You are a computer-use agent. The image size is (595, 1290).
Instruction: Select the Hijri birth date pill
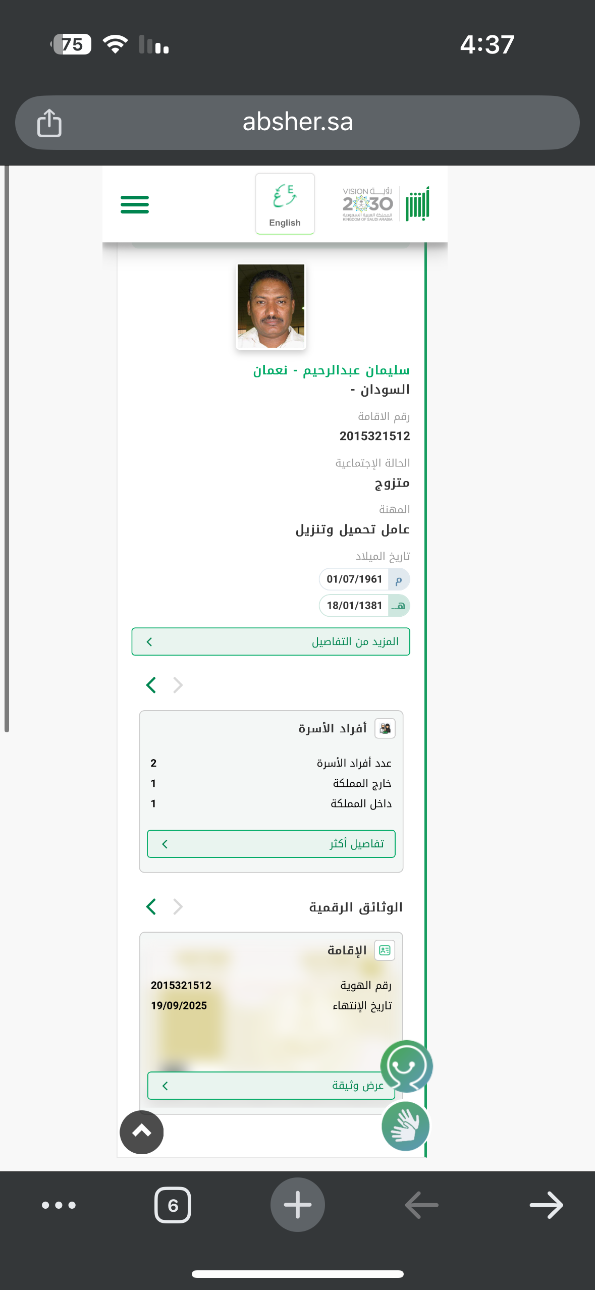click(x=364, y=606)
